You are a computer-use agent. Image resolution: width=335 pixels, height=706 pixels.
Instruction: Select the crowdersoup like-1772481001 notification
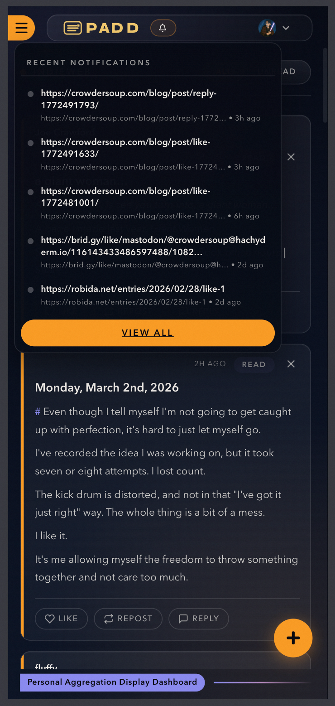coord(125,197)
